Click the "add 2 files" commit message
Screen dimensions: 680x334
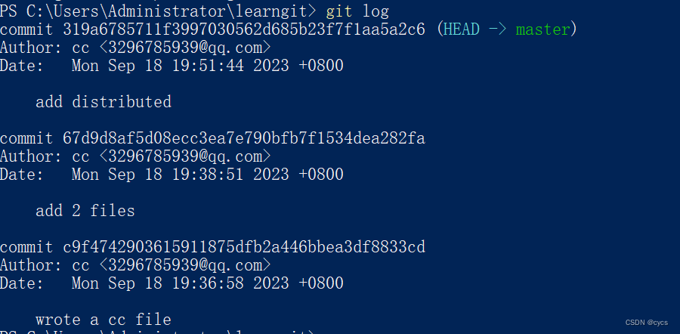point(85,211)
